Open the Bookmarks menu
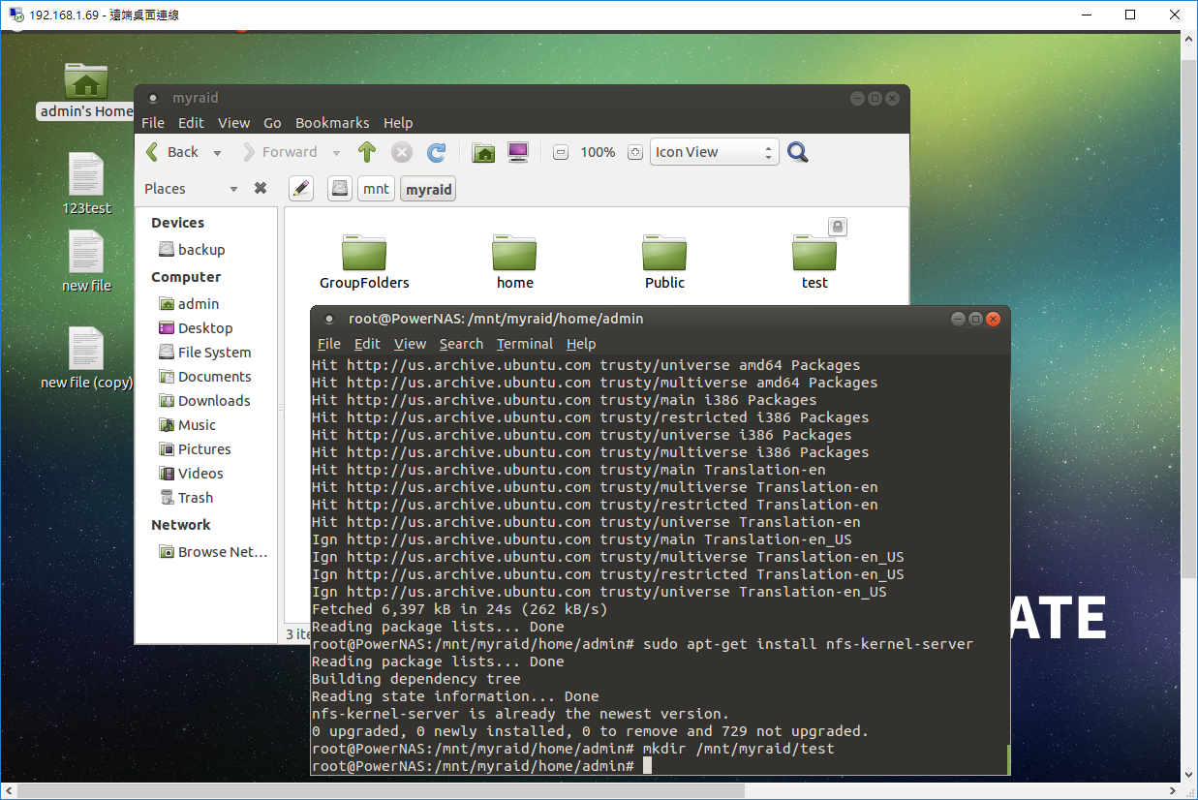1198x800 pixels. pyautogui.click(x=332, y=123)
